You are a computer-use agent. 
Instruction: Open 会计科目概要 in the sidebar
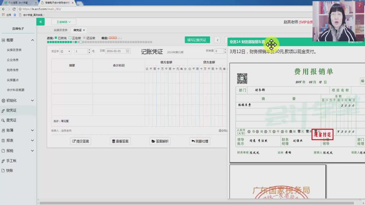point(16,90)
